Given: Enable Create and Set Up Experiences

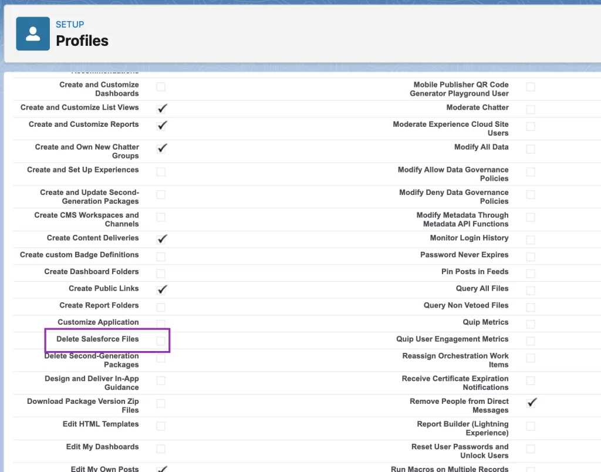Looking at the screenshot, I should click(x=161, y=172).
